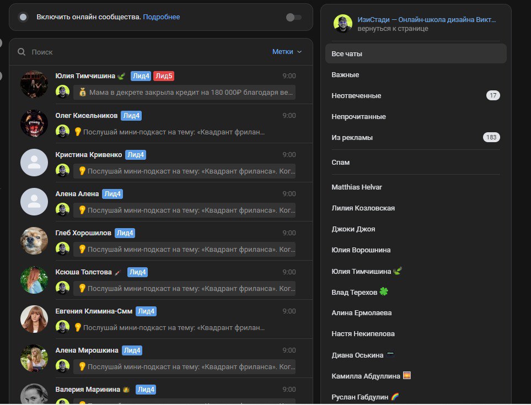Click sender mini avatar in Ксюша Толстова row
This screenshot has height=405, width=531.
pyautogui.click(x=63, y=288)
